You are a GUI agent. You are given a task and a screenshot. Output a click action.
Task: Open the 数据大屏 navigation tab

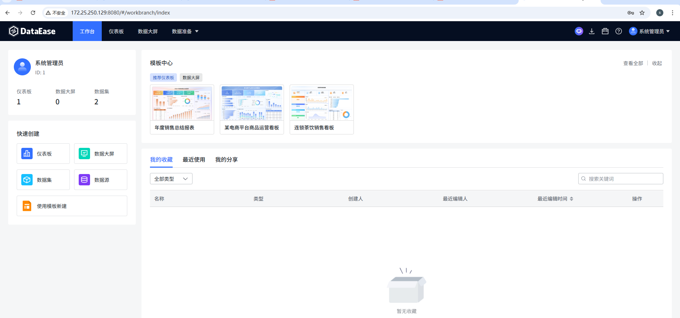coord(148,31)
